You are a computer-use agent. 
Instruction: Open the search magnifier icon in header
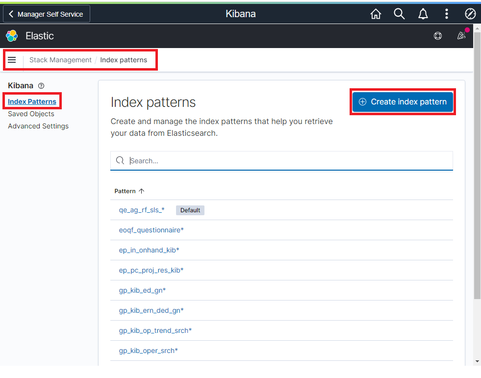[x=399, y=14]
